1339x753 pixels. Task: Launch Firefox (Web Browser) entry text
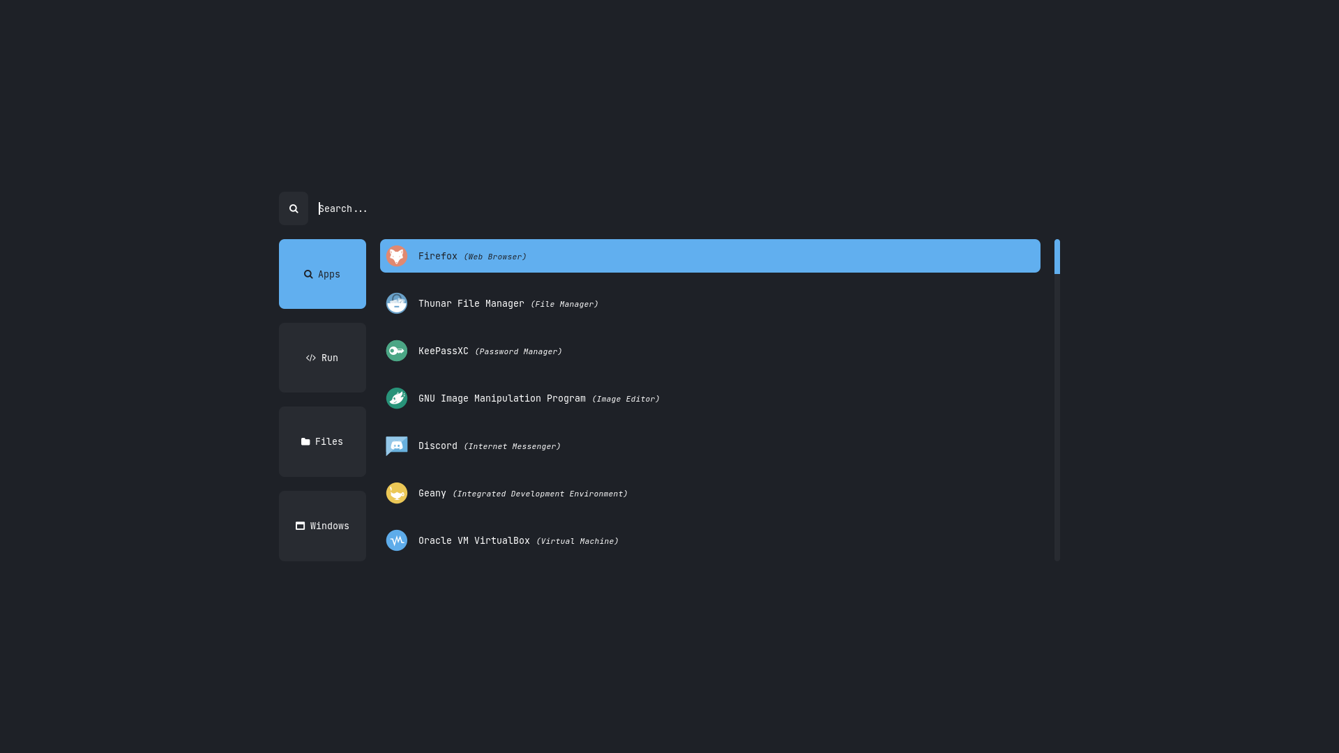(x=472, y=256)
